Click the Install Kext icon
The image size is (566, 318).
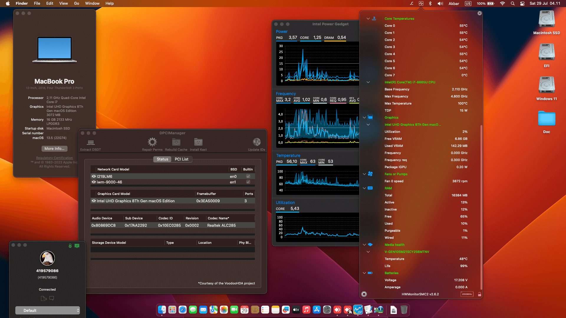pyautogui.click(x=198, y=142)
